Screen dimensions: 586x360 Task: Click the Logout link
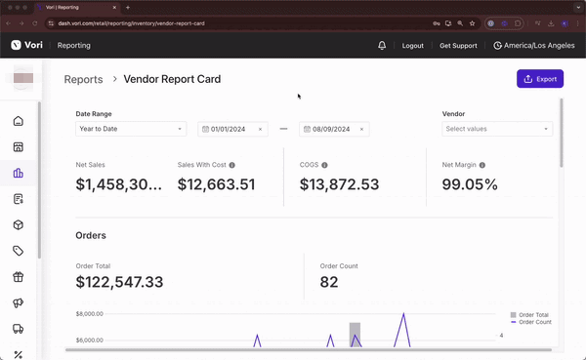(412, 46)
